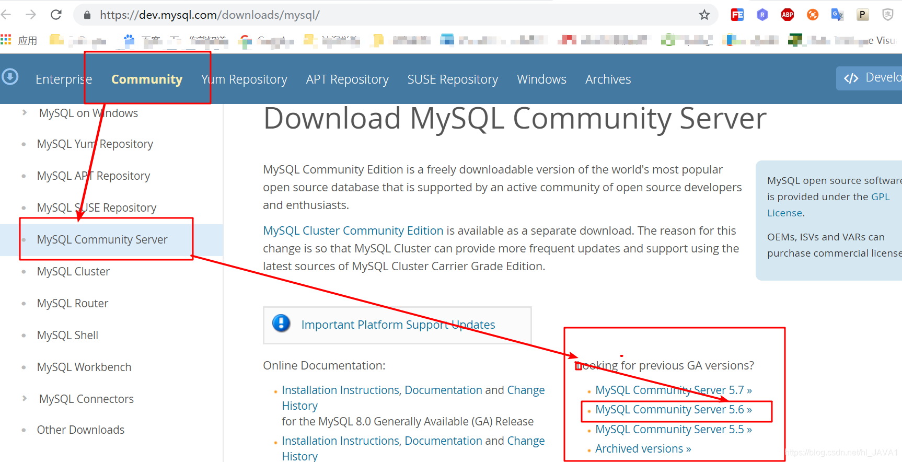The height and width of the screenshot is (462, 902).
Task: Click the lock icon in address bar
Action: [x=87, y=15]
